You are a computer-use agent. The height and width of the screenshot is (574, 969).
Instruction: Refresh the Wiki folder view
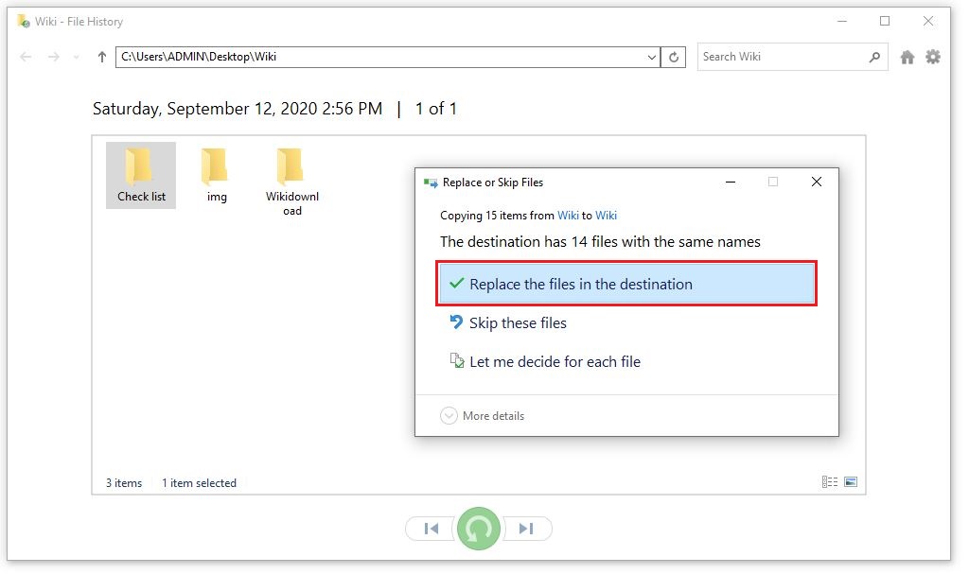(x=673, y=58)
